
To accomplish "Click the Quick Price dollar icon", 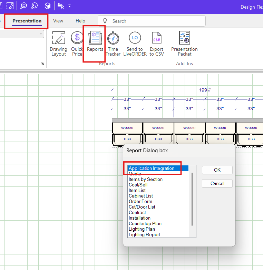I will [77, 38].
